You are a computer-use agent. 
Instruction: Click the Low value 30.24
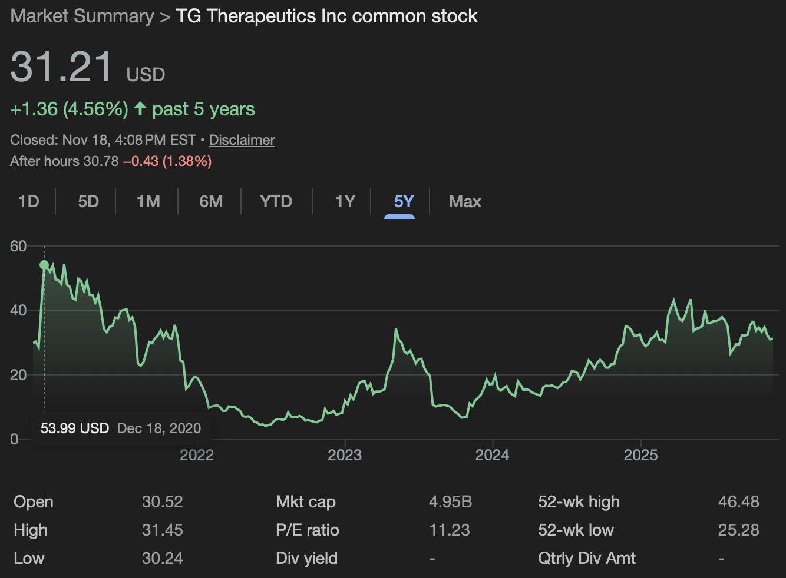[163, 559]
